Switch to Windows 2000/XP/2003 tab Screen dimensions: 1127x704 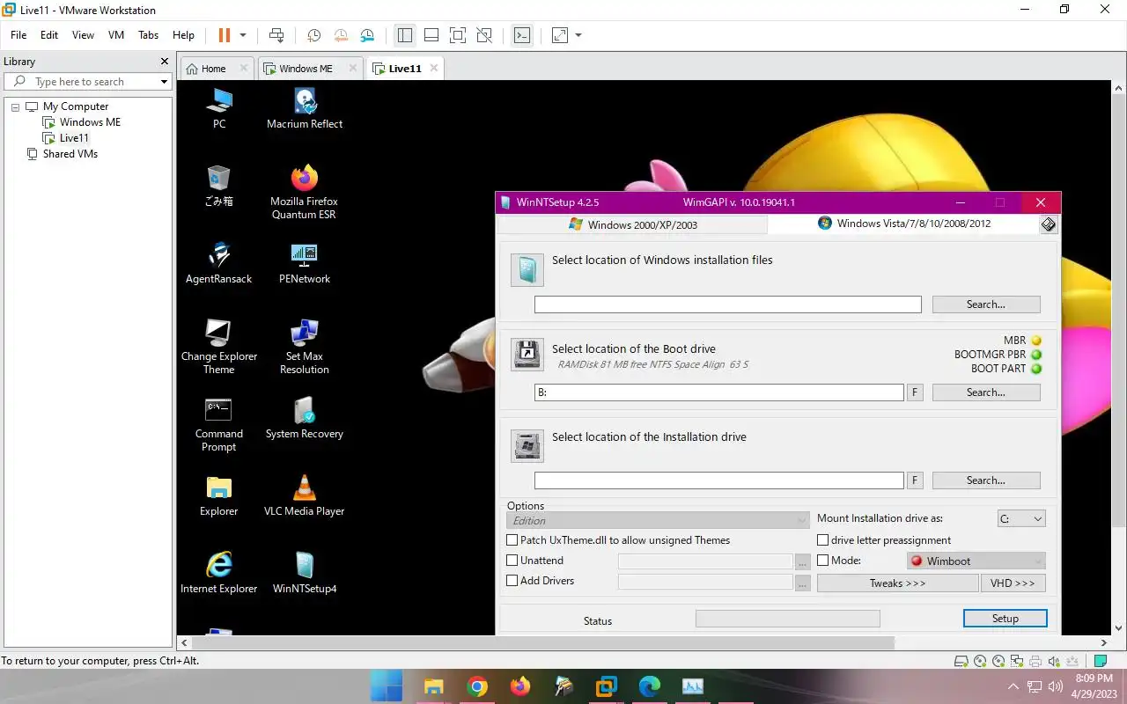[x=632, y=224]
